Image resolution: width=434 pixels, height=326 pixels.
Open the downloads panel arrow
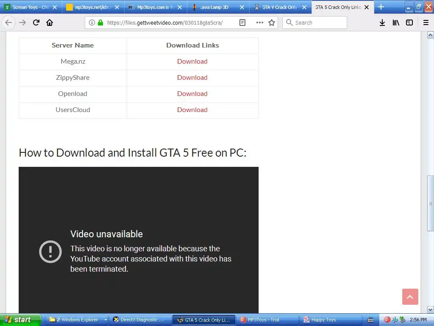382,22
